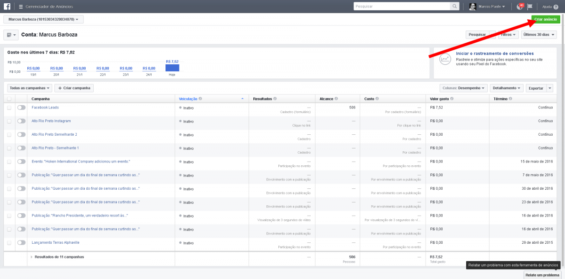
Task: Toggle the Facebook Leads campaign switch
Action: coord(21,108)
